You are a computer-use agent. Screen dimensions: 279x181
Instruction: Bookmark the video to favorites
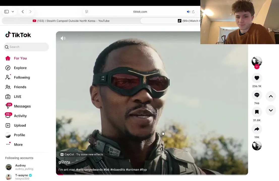[x=257, y=112]
